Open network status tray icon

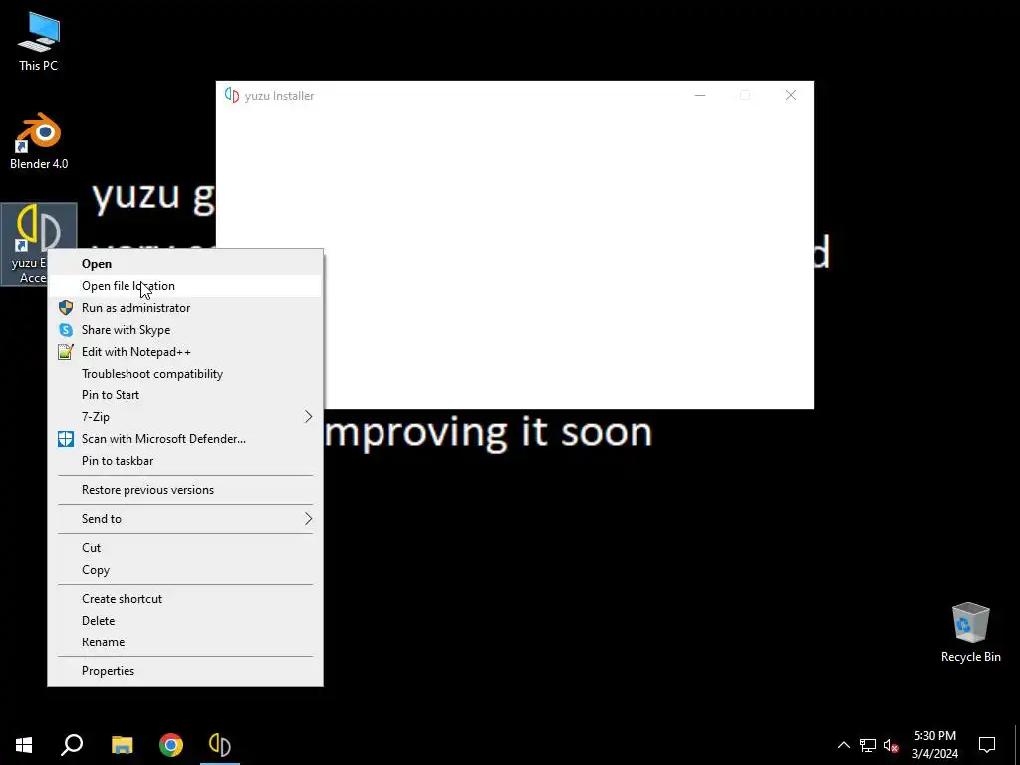868,745
